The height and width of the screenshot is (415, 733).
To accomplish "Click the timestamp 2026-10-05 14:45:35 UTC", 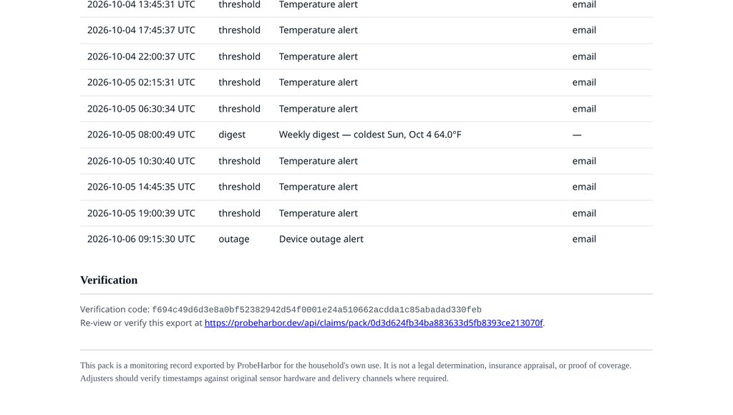I will tap(141, 187).
